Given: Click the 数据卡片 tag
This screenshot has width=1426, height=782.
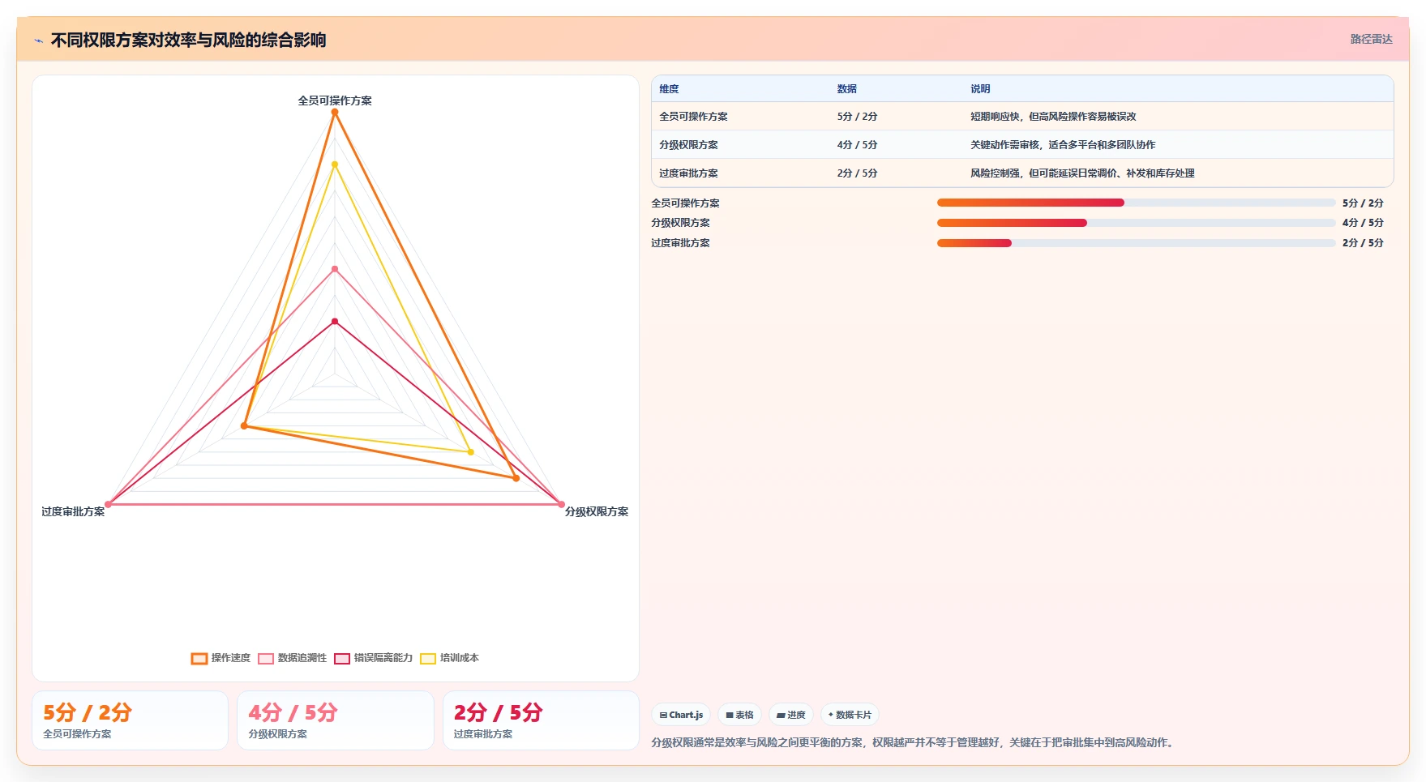Looking at the screenshot, I should tap(850, 715).
